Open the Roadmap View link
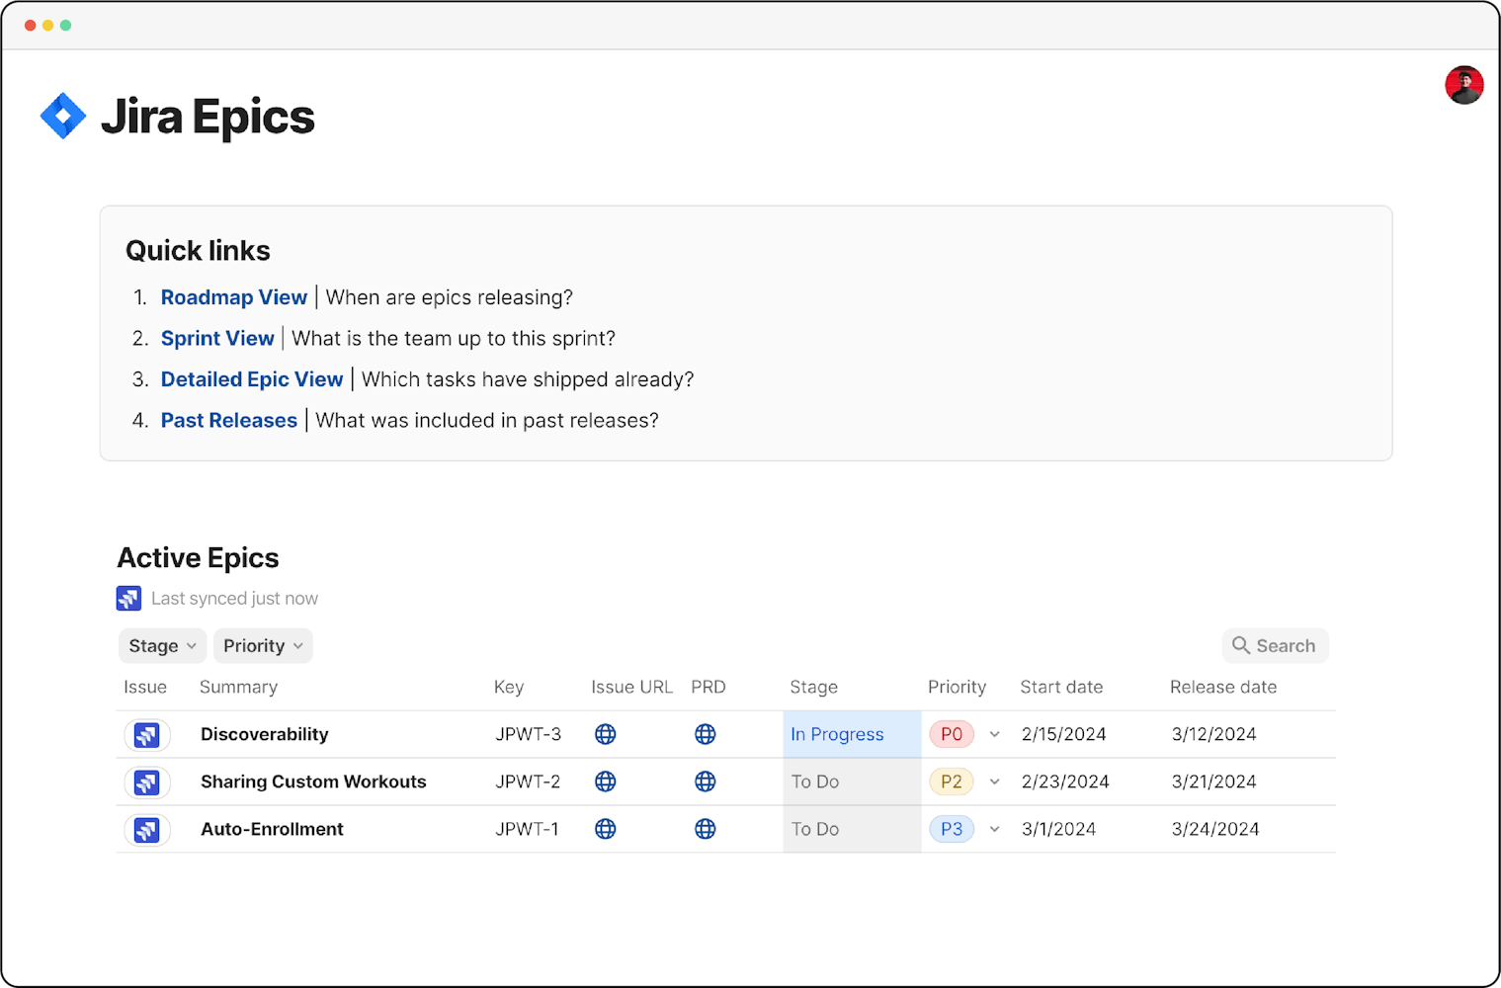Viewport: 1501px width, 988px height. click(234, 297)
